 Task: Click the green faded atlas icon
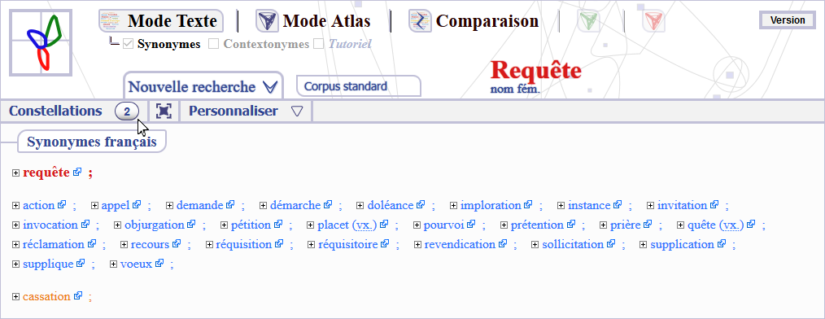click(x=588, y=21)
